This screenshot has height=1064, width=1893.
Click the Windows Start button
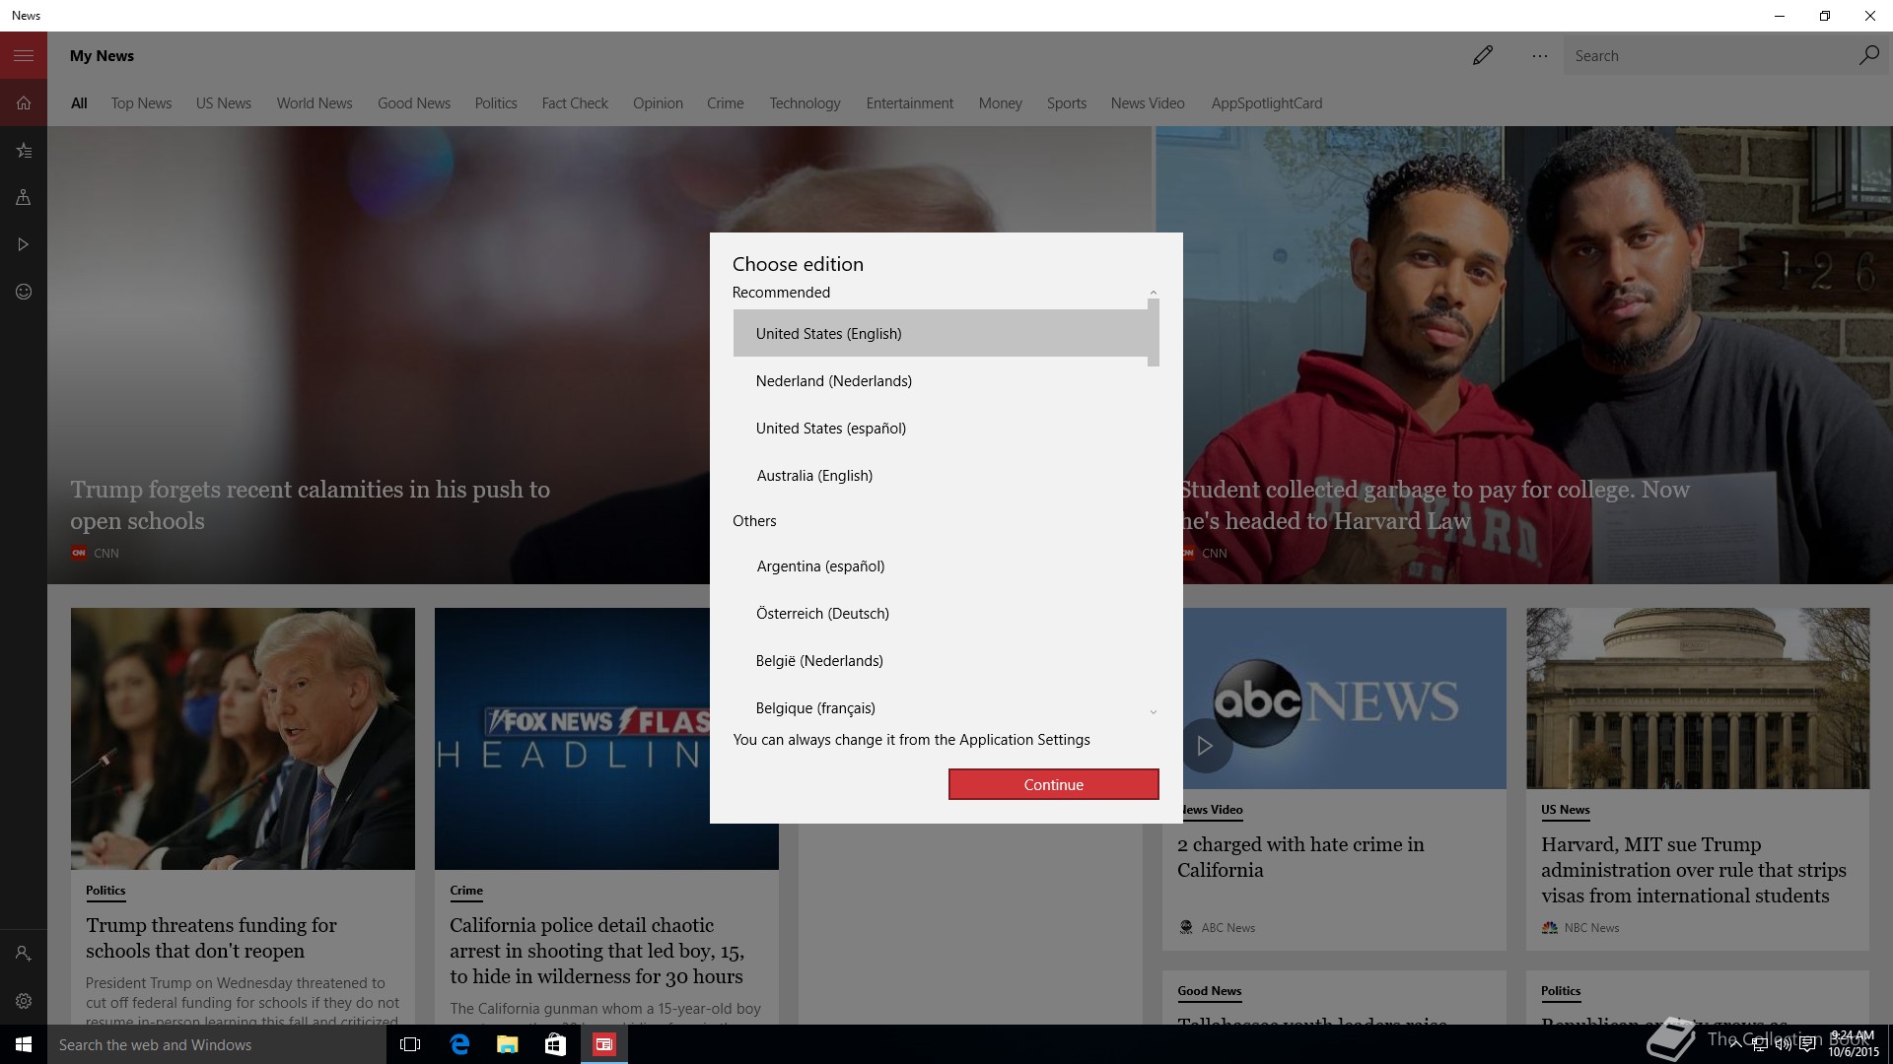click(24, 1044)
